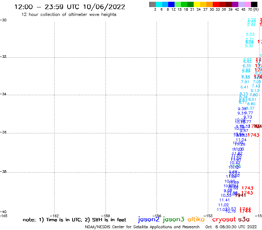Click the 7.81 wave height value
Image resolution: width=262 pixels, height=230 pixels.
[245, 82]
